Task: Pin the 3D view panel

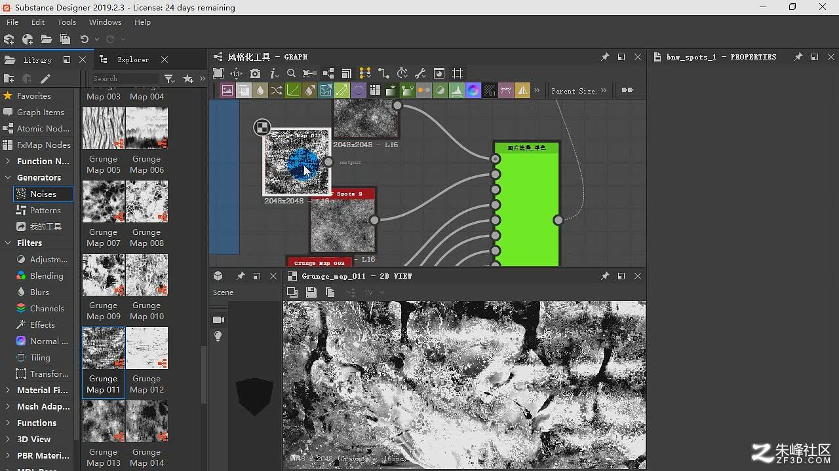Action: pos(241,276)
